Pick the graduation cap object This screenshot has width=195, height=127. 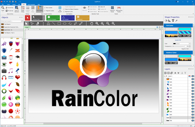(17, 57)
